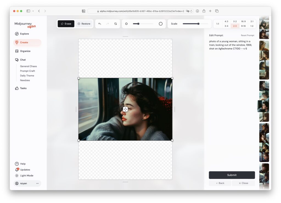
Task: Click the Midjourney alpha logo
Action: click(x=25, y=25)
